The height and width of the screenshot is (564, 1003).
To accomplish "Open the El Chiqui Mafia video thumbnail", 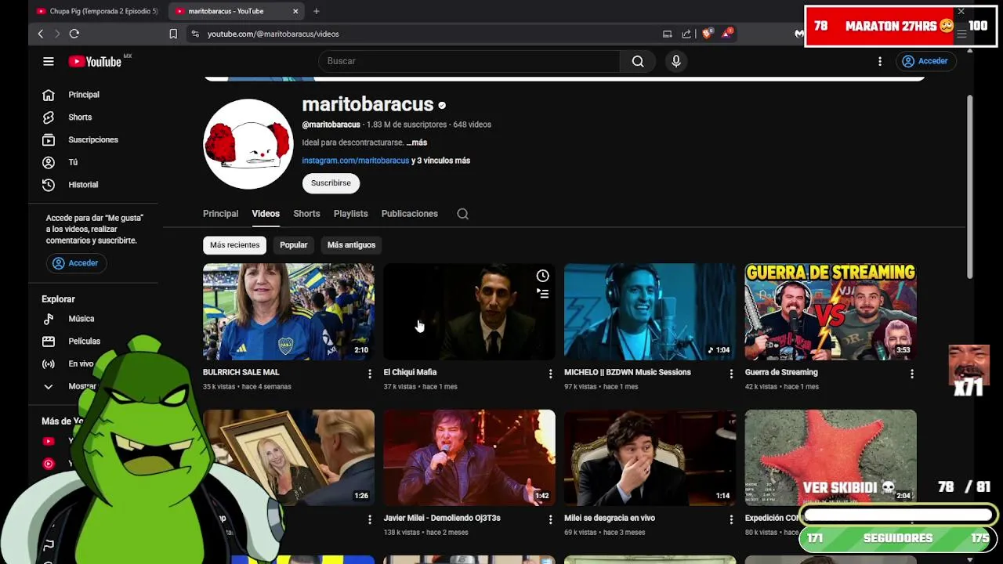I will [469, 312].
